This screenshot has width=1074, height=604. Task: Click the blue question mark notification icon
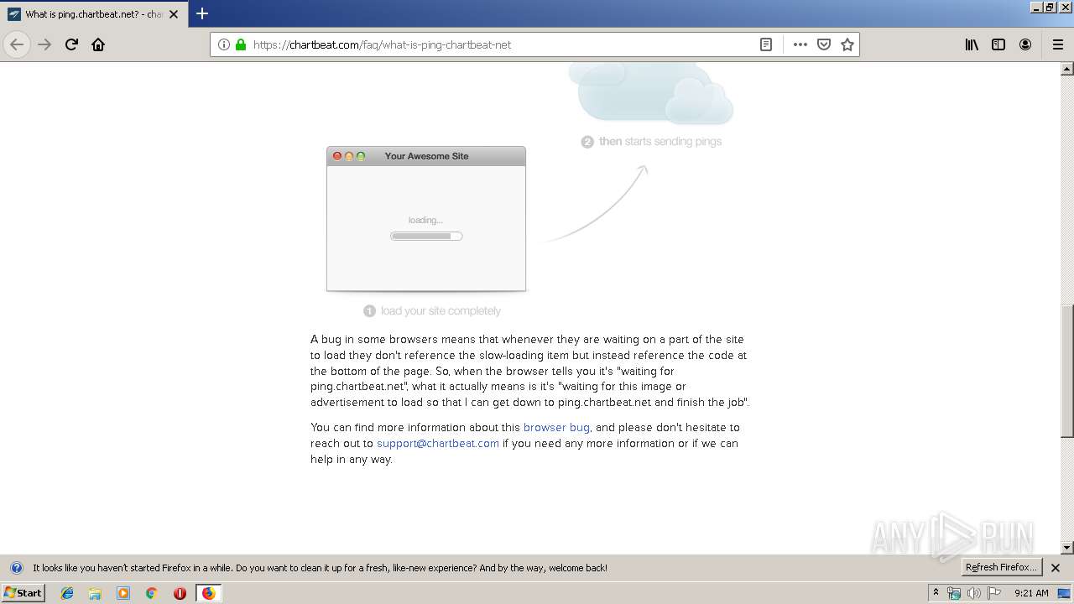16,568
